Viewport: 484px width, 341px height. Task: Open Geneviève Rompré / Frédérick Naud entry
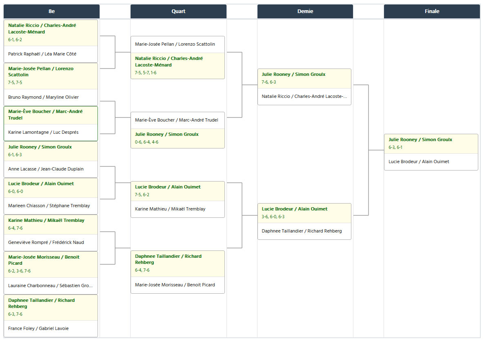[x=51, y=243]
